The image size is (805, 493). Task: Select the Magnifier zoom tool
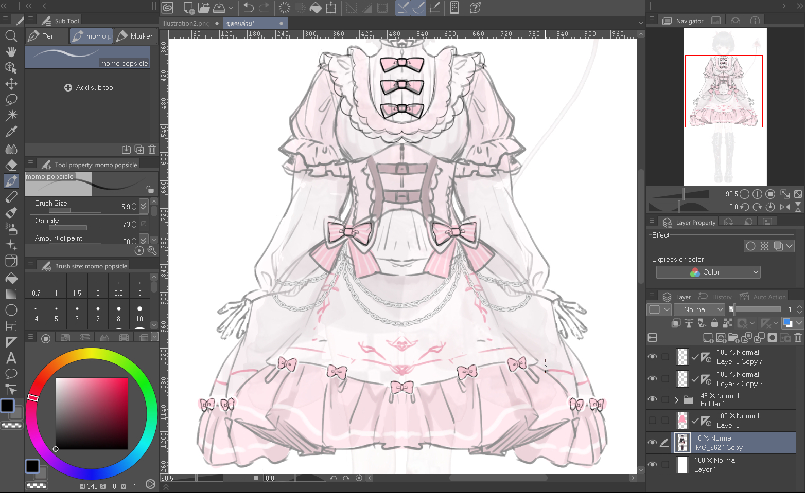(x=11, y=36)
